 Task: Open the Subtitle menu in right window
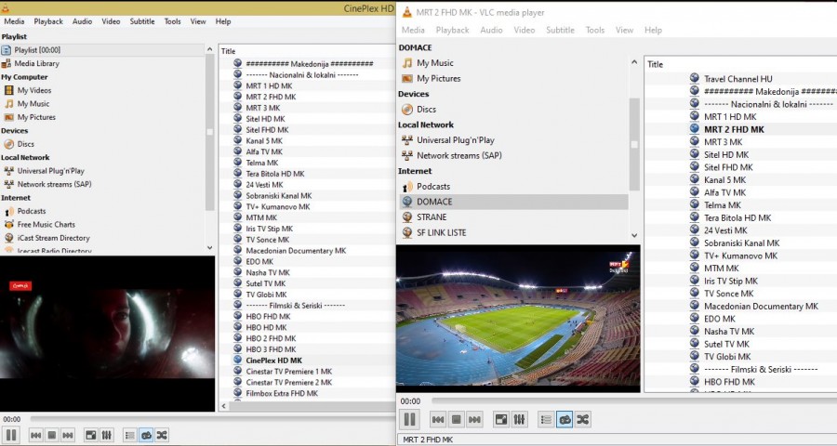[x=560, y=30]
